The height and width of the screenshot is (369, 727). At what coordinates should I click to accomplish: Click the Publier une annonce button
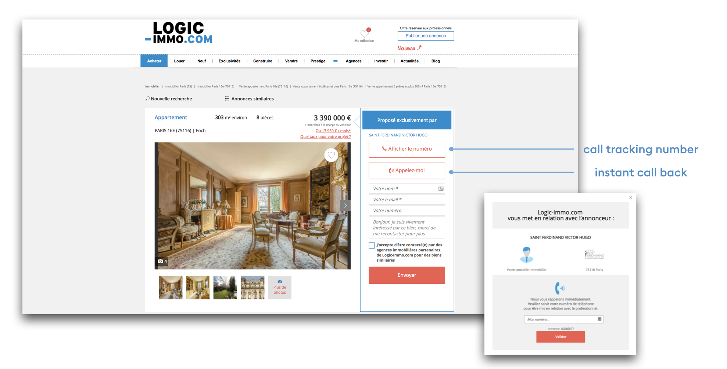pyautogui.click(x=425, y=36)
